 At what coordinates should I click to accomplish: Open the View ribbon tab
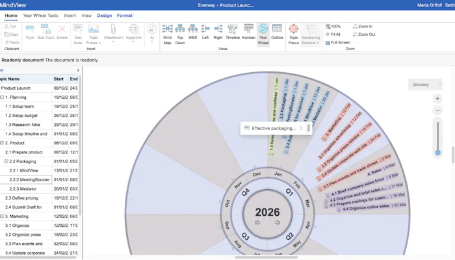[x=86, y=16]
